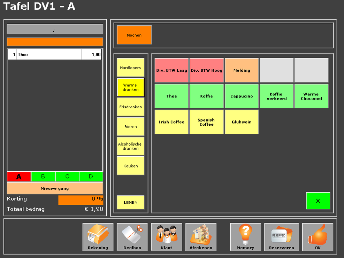The image size is (344, 258).
Task: Click the Moonen waiter button
Action: point(134,35)
